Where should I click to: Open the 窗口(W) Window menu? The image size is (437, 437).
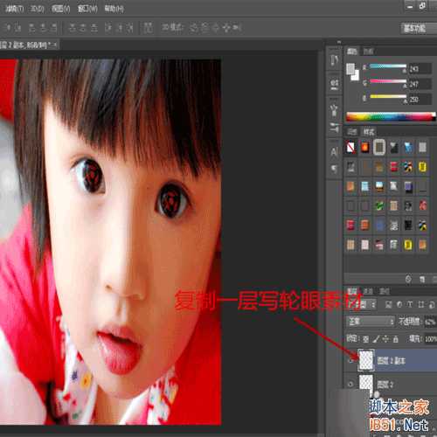pos(87,9)
